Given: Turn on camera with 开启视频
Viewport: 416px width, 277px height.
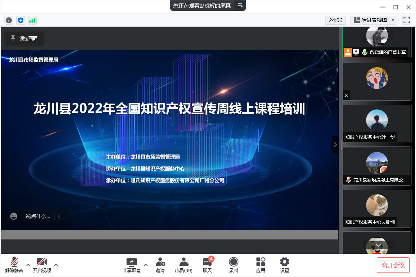Looking at the screenshot, I should 42,265.
